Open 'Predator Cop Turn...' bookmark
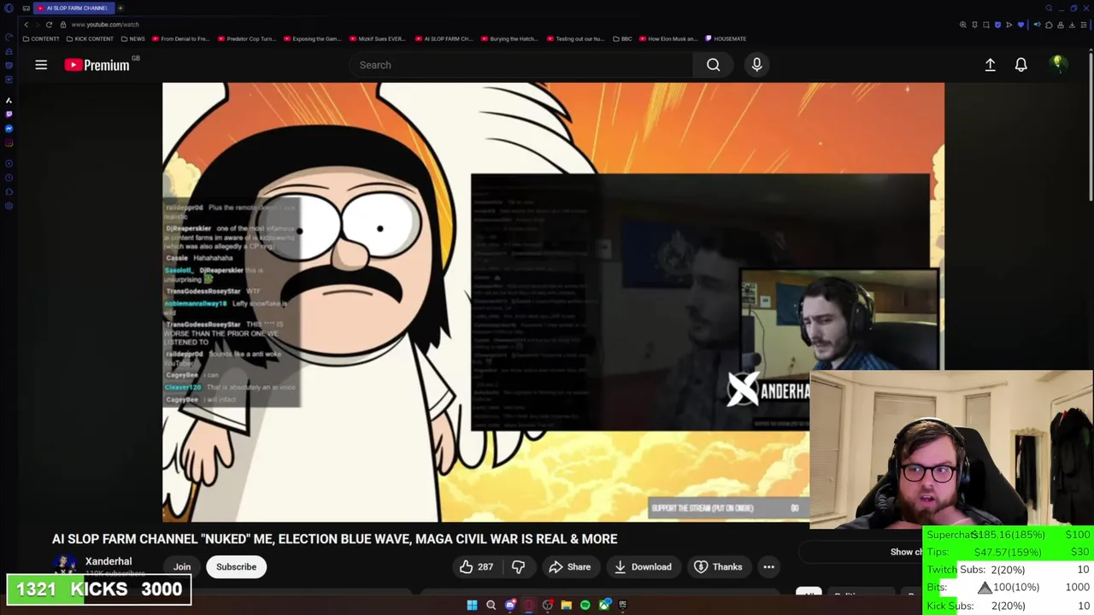The height and width of the screenshot is (615, 1094). coord(249,38)
